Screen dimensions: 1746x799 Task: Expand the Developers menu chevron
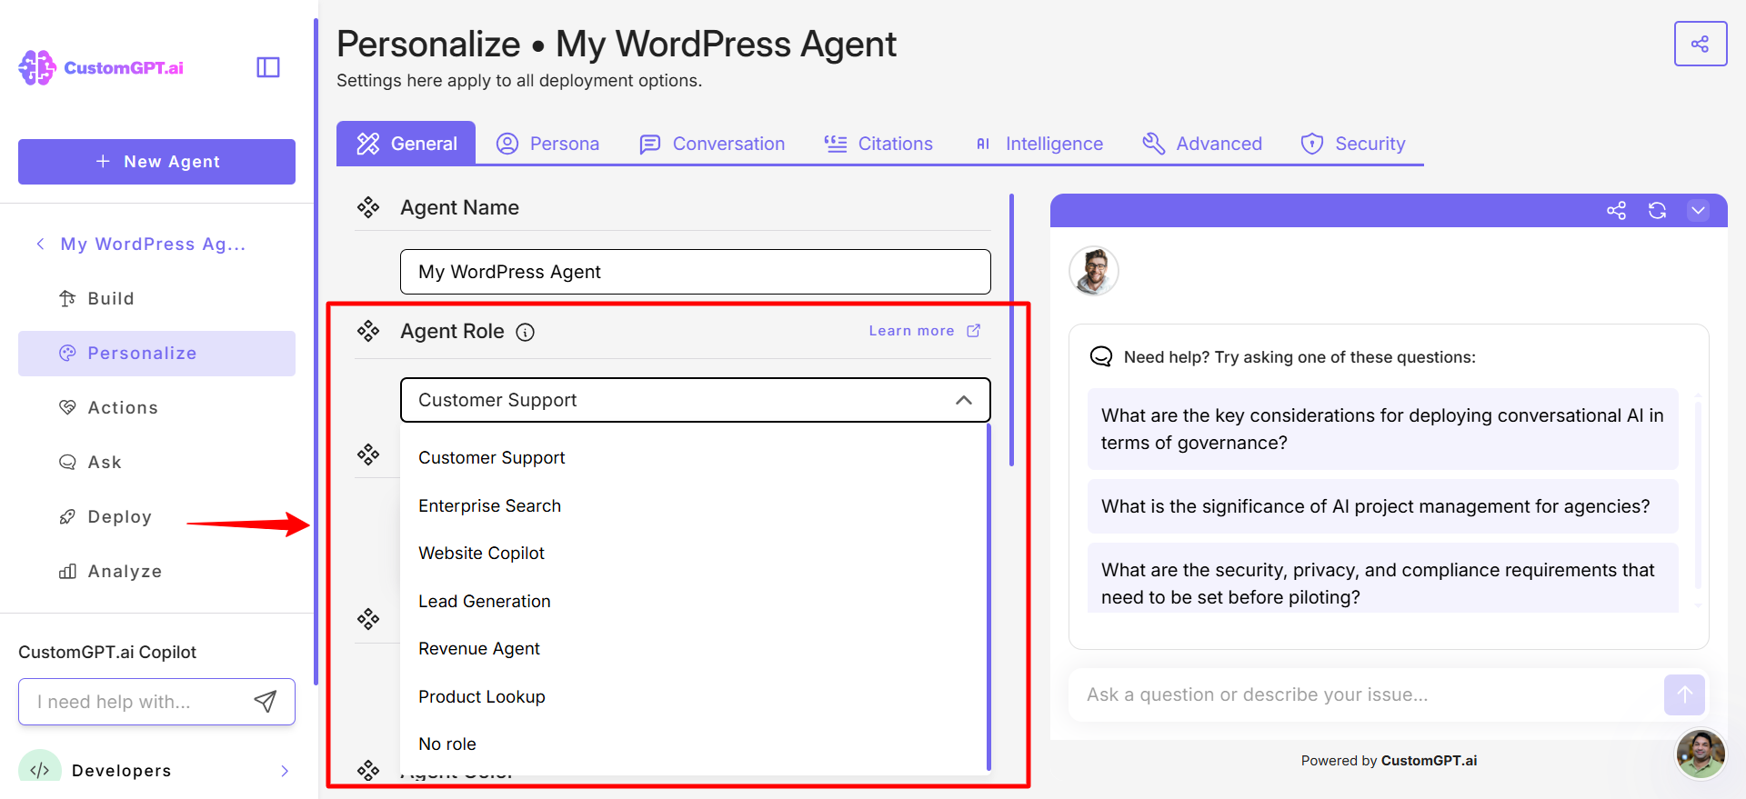pos(285,771)
